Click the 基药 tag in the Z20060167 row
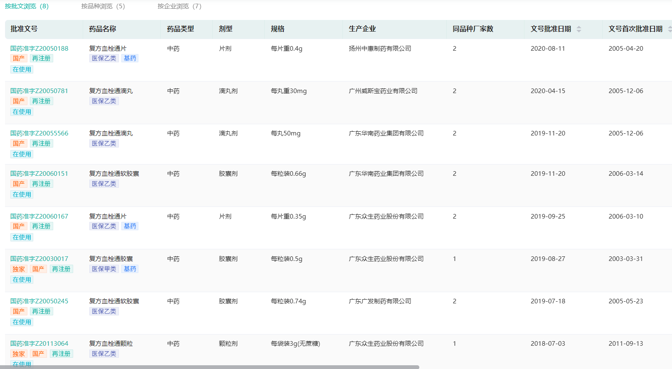Viewport: 672px width, 369px height. (x=130, y=226)
